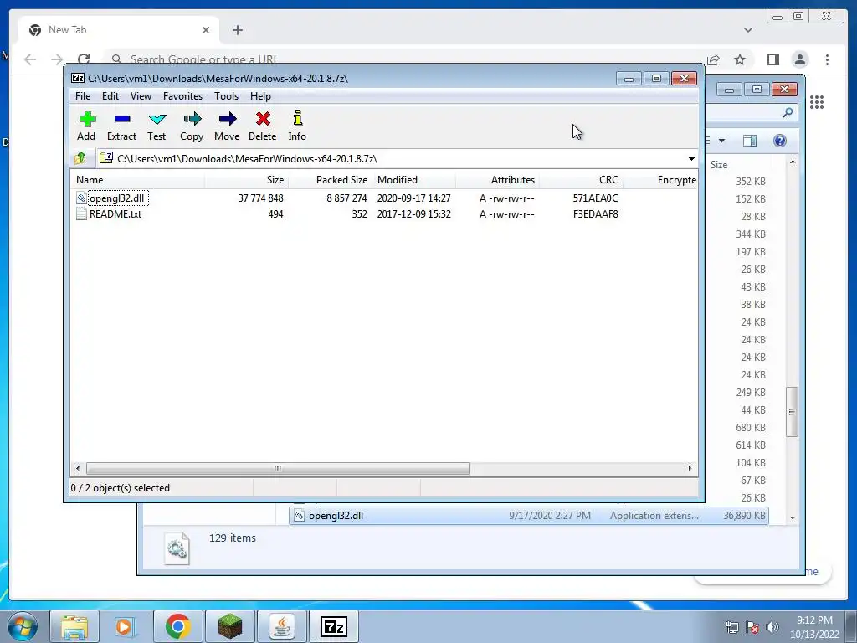Run Test on the archive

157,126
